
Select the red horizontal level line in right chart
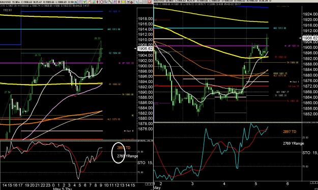tap(211, 86)
